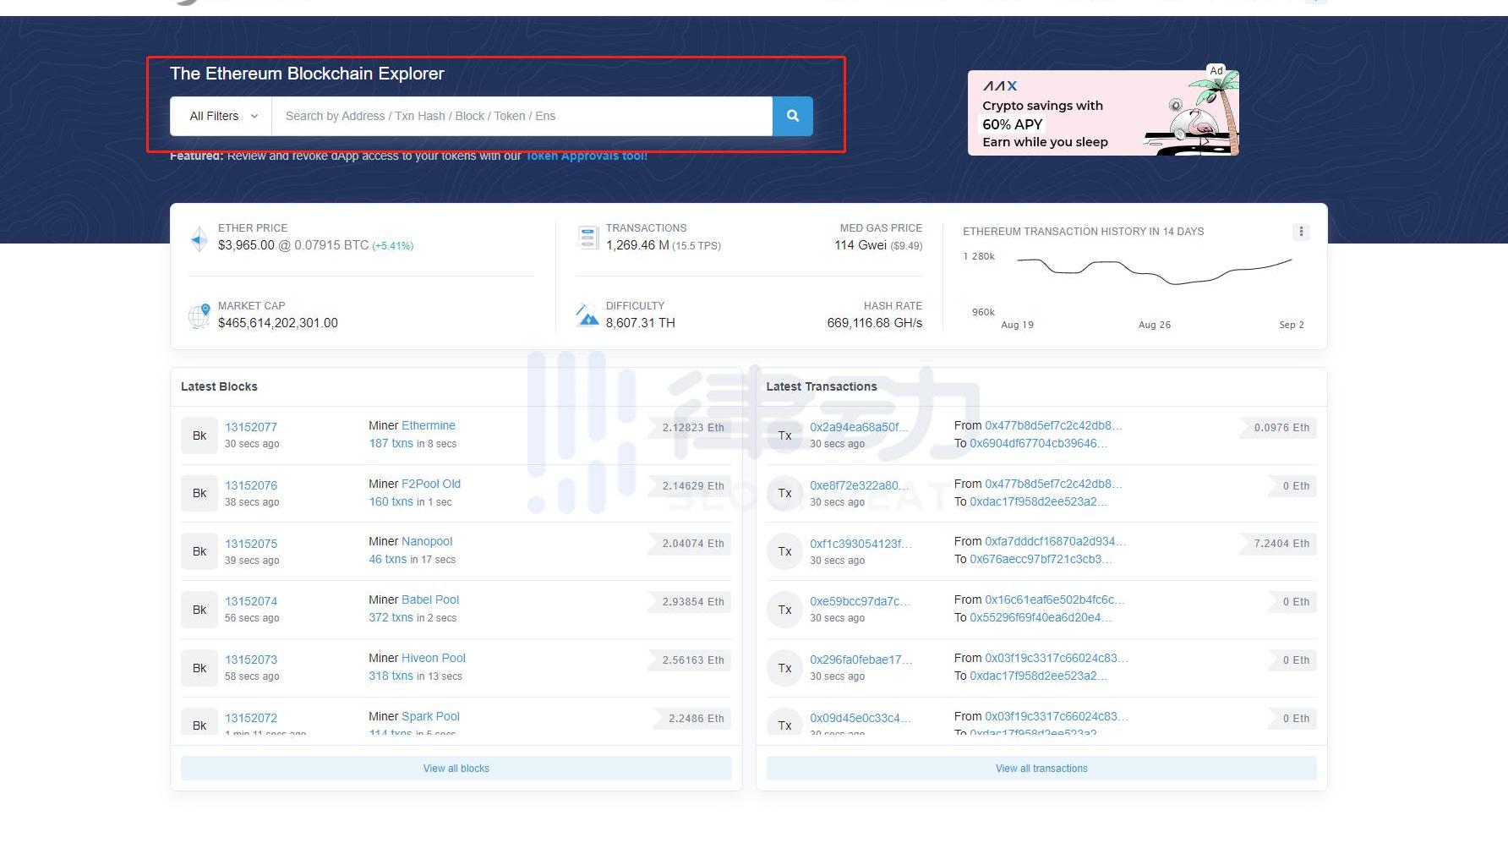Click the Bk icon for block 13152077
The height and width of the screenshot is (865, 1508).
(x=199, y=435)
